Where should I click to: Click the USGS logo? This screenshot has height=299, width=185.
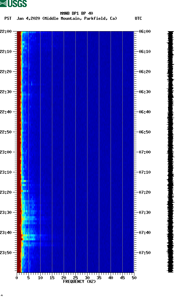[13, 3]
